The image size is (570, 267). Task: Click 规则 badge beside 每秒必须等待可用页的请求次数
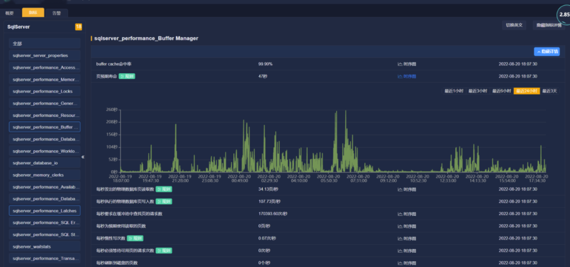coord(164,251)
